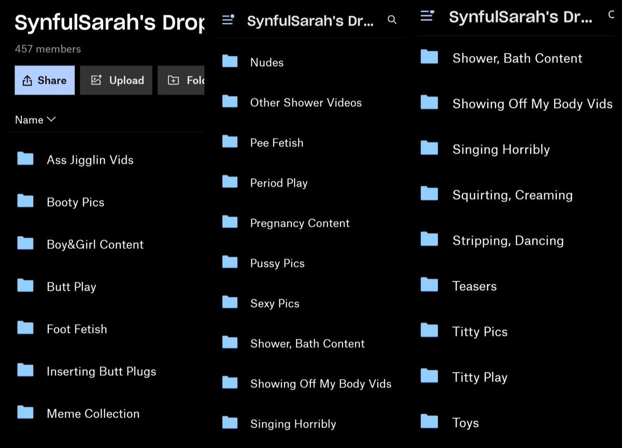The image size is (622, 448).
Task: Open the Butt Play folder name
Action: pos(72,287)
